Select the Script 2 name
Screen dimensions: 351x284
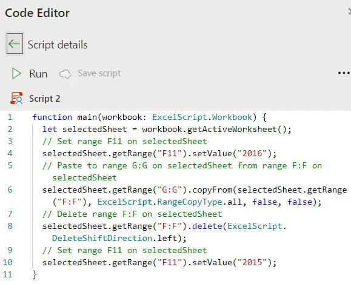coord(44,99)
